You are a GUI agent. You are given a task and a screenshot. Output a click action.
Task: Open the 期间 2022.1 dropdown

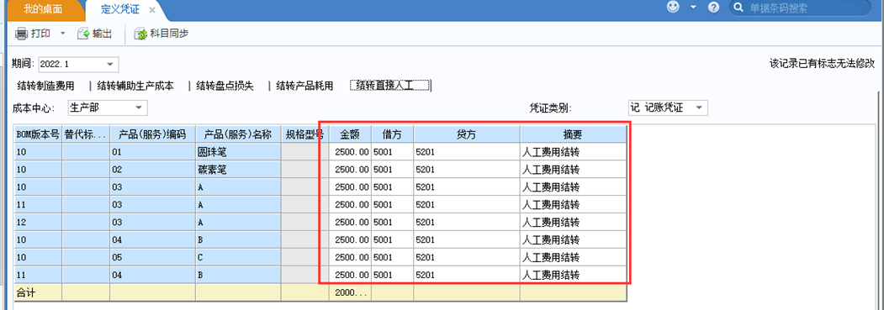(110, 64)
